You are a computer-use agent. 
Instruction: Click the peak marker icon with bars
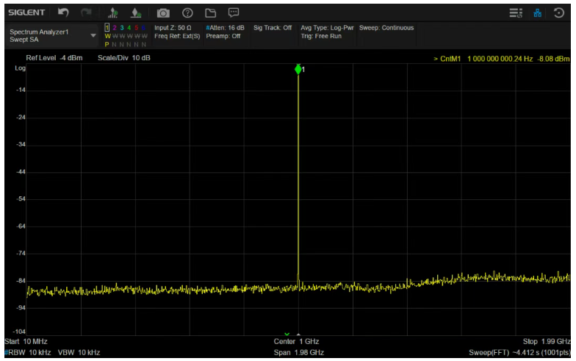[x=113, y=13]
